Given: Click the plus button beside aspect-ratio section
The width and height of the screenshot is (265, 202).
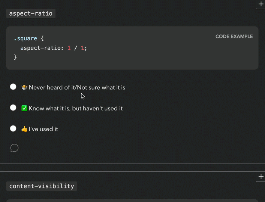Looking at the screenshot, I should click(261, 4).
